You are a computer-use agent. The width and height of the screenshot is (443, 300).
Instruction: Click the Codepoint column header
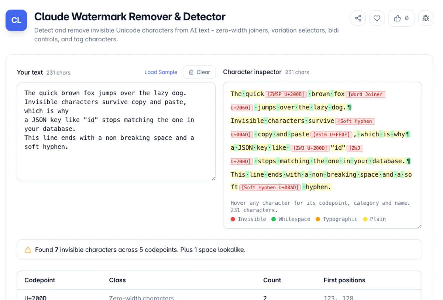(40, 280)
